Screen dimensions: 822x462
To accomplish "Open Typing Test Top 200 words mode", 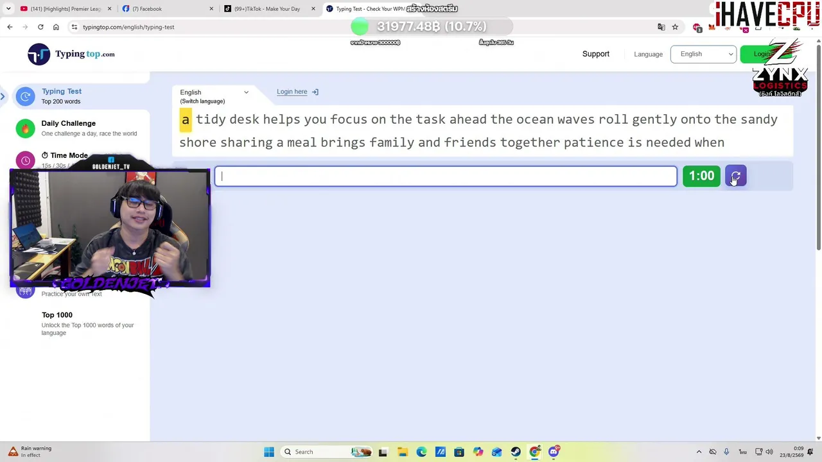I will point(81,96).
